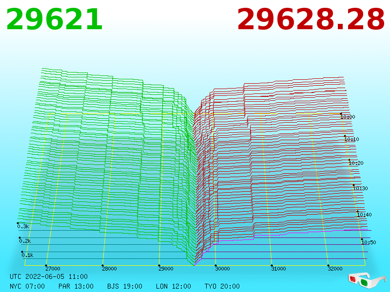390x292 pixels.
Task: Click the 29000 price axis label
Action: (166, 269)
